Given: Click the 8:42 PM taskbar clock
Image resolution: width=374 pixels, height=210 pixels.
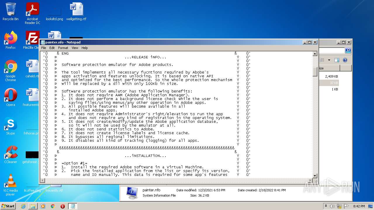Looking at the screenshot, I should (x=359, y=206).
